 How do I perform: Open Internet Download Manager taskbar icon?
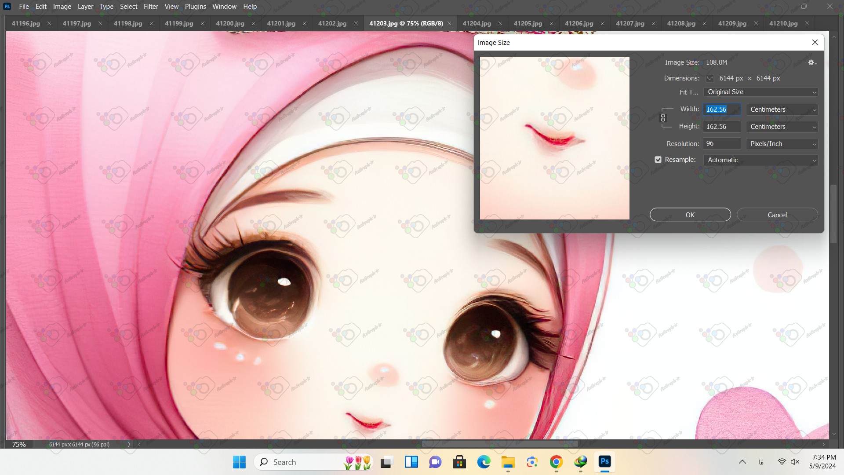point(580,462)
